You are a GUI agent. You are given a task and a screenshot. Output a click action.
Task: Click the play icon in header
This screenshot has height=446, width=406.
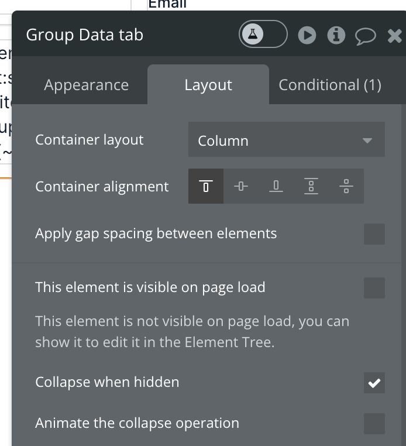[x=307, y=36]
